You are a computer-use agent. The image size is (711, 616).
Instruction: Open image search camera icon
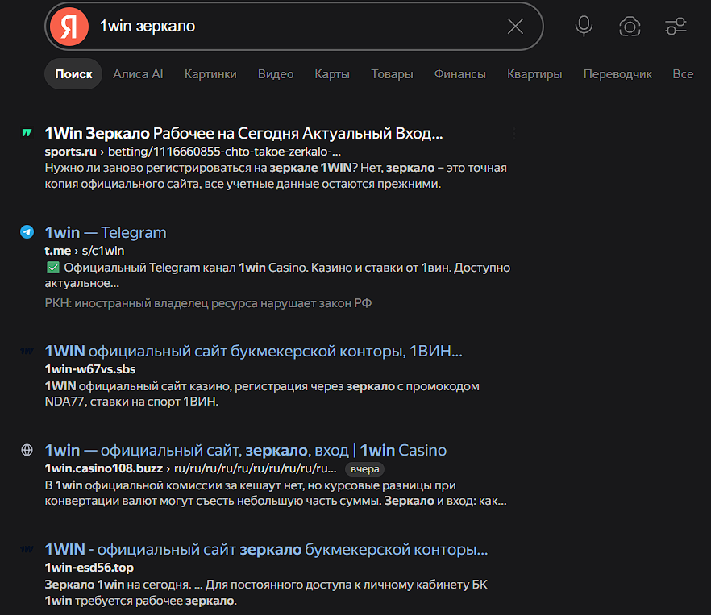[630, 27]
